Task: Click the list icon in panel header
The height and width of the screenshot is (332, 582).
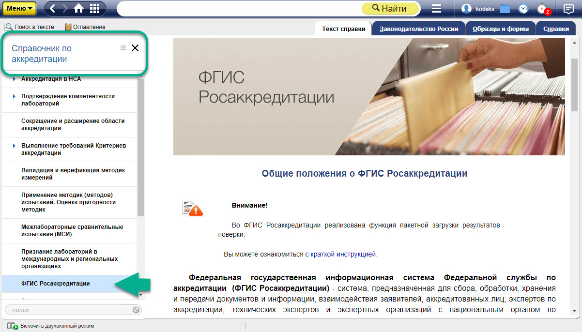Action: [123, 48]
